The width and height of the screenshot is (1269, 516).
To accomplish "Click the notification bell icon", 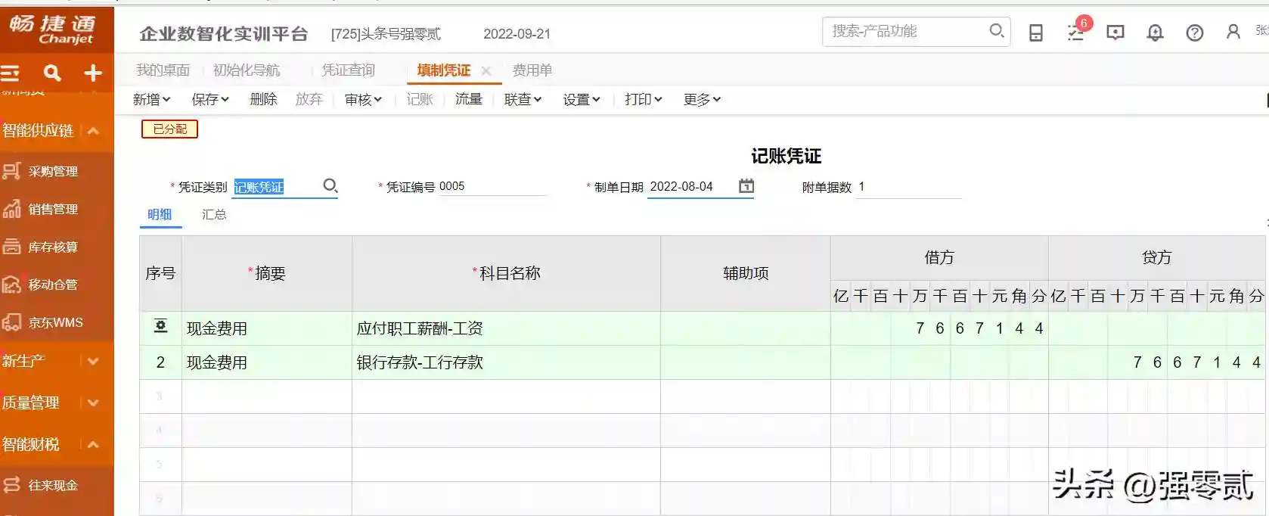I will coord(1155,33).
